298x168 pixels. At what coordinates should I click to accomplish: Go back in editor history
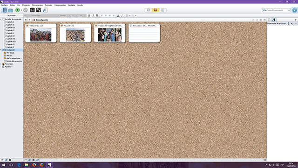(x=26, y=20)
